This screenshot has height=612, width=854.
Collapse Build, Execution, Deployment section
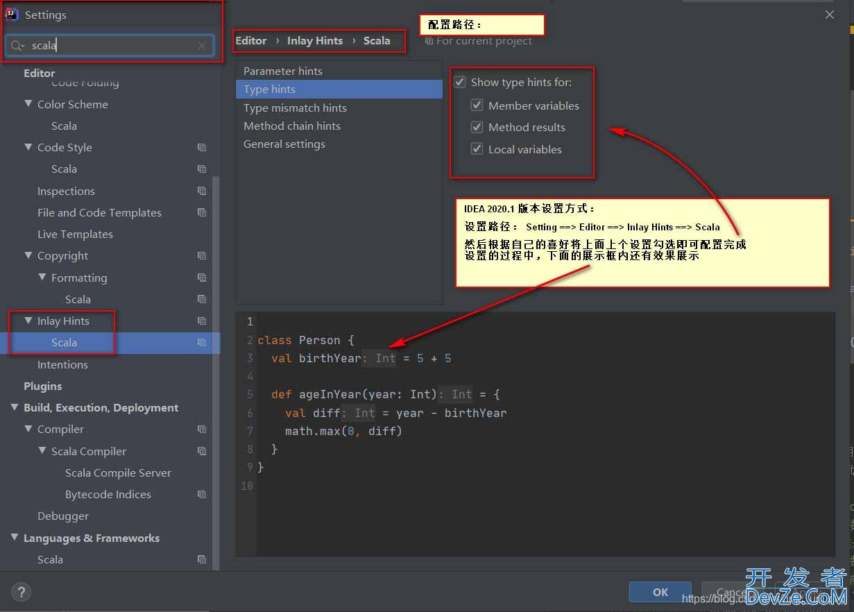pyautogui.click(x=15, y=407)
